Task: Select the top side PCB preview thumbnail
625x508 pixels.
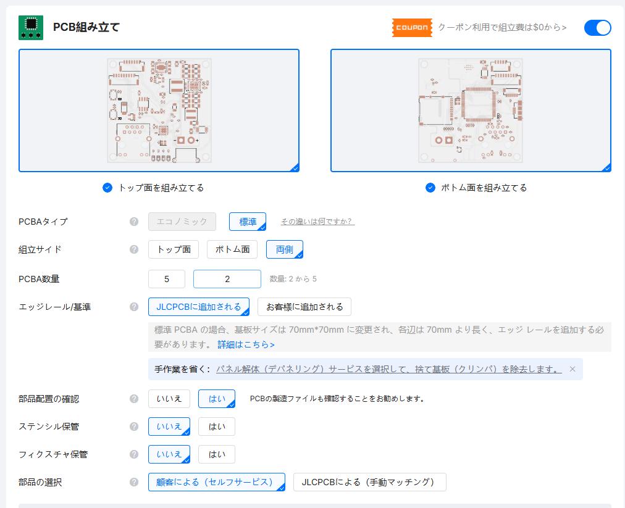Action: coord(159,110)
